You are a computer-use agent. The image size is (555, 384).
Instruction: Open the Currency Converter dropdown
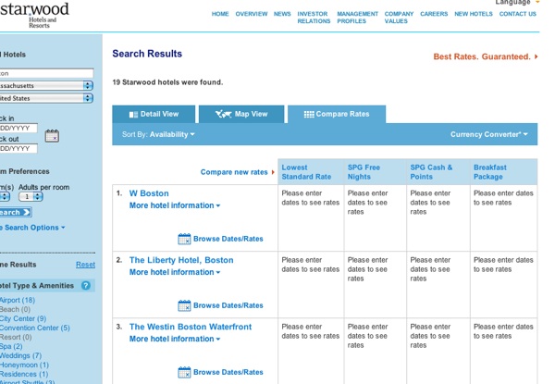coord(488,134)
